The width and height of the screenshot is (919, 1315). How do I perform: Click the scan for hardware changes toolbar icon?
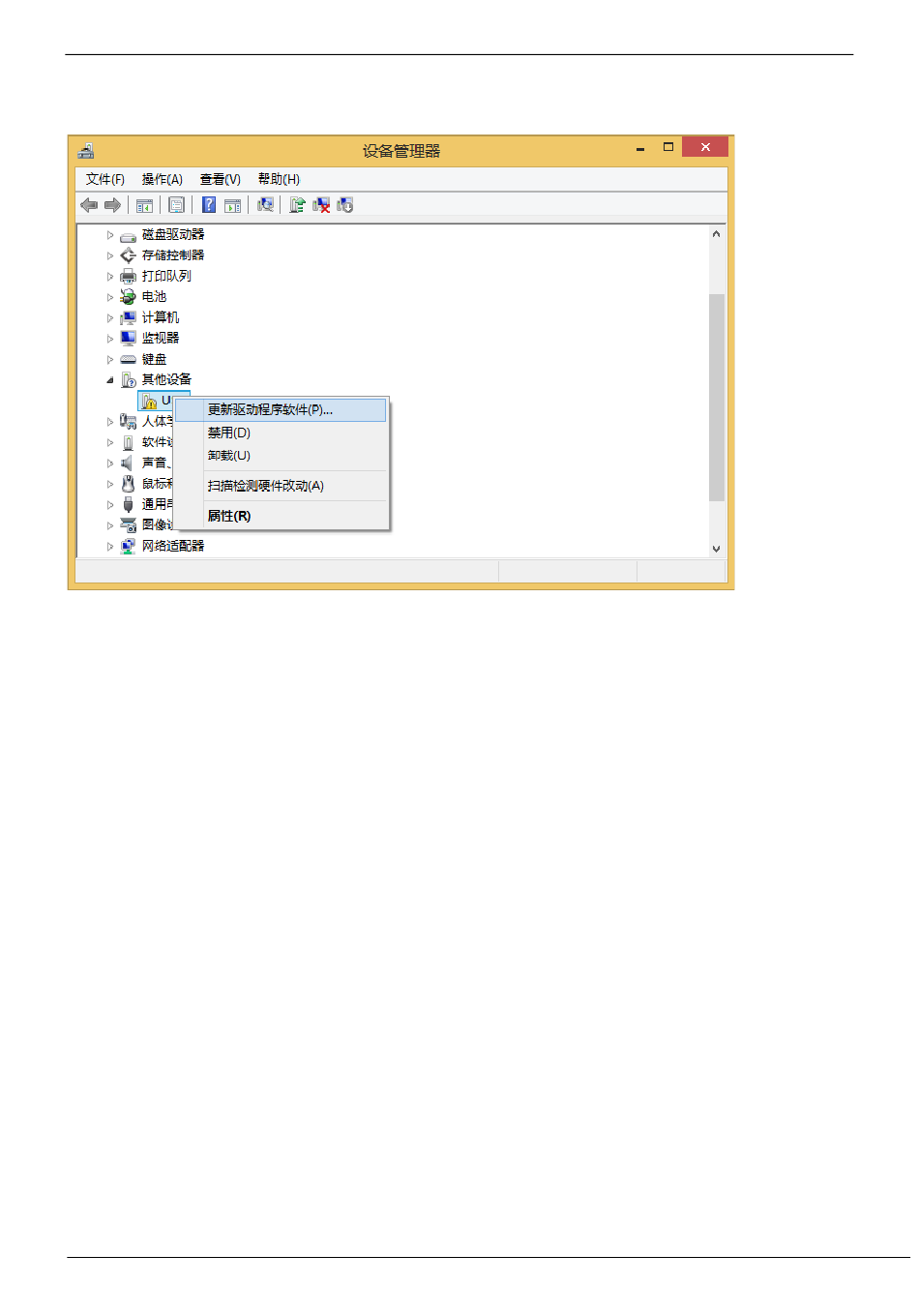point(265,205)
